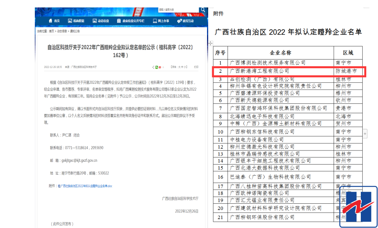Click the green WeChat share icon
Screen dimensions: 378x228
click(x=157, y=67)
